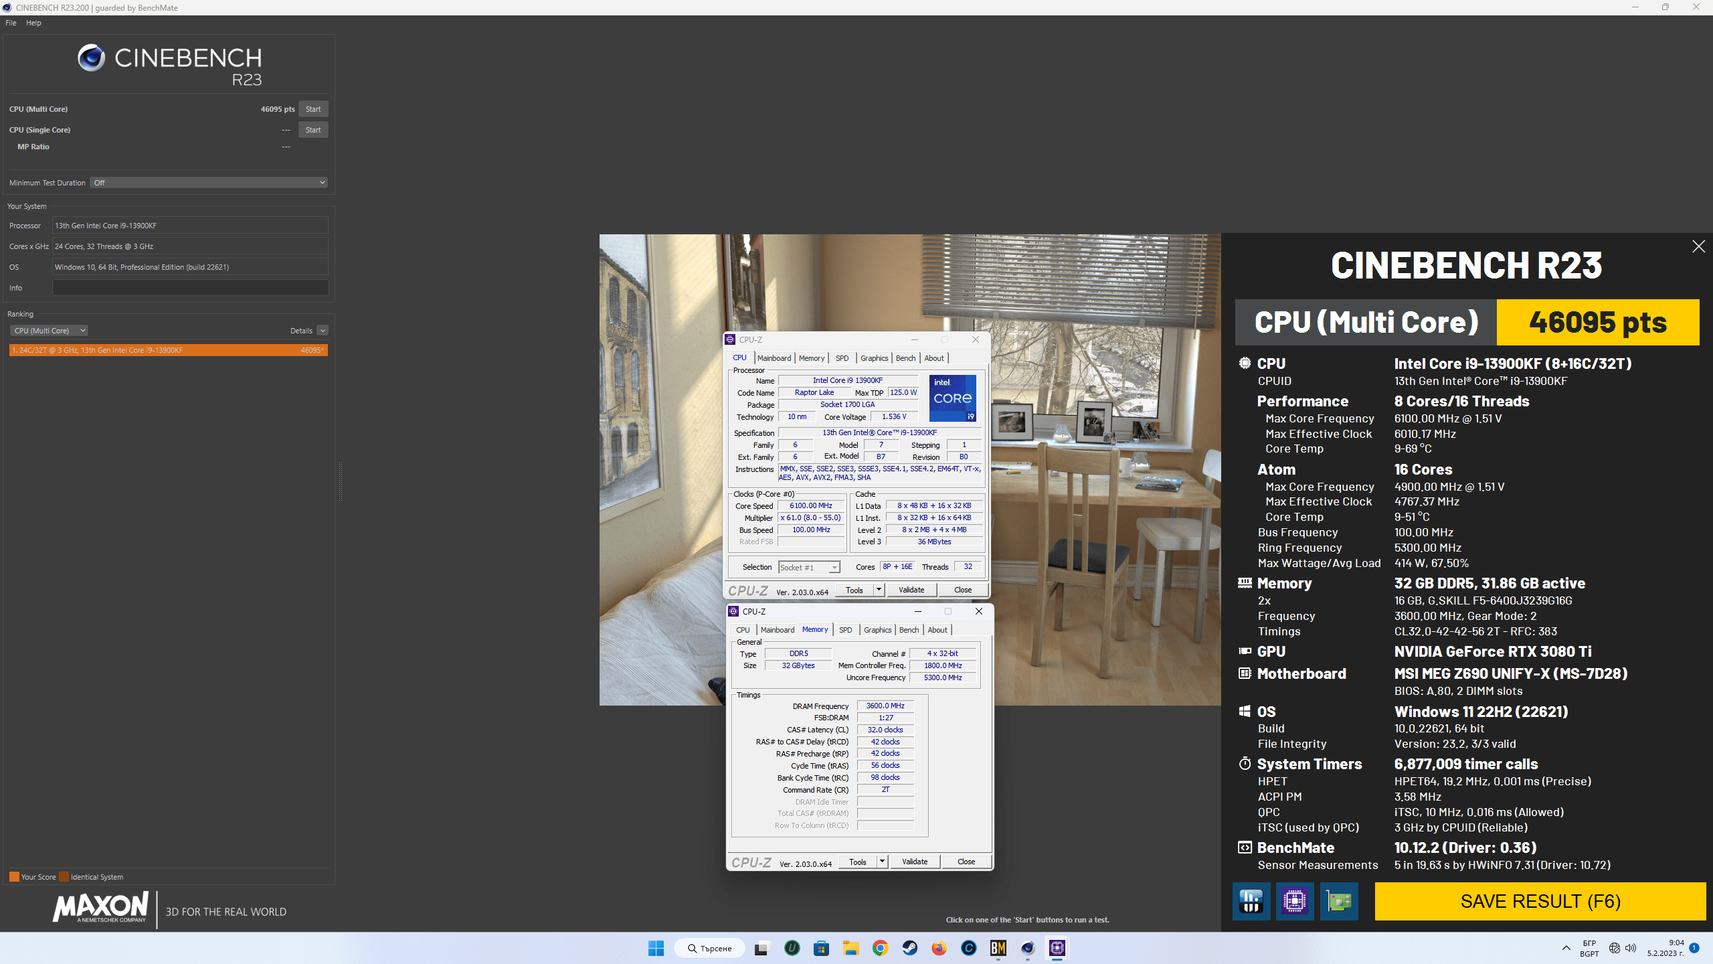Open the ranking type CPU (Multi Core) dropdown

click(48, 331)
